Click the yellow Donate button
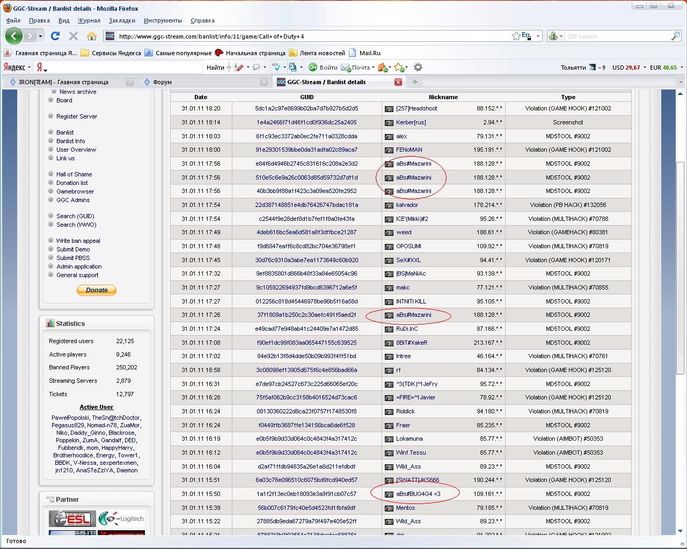The height and width of the screenshot is (549, 687). [x=97, y=290]
